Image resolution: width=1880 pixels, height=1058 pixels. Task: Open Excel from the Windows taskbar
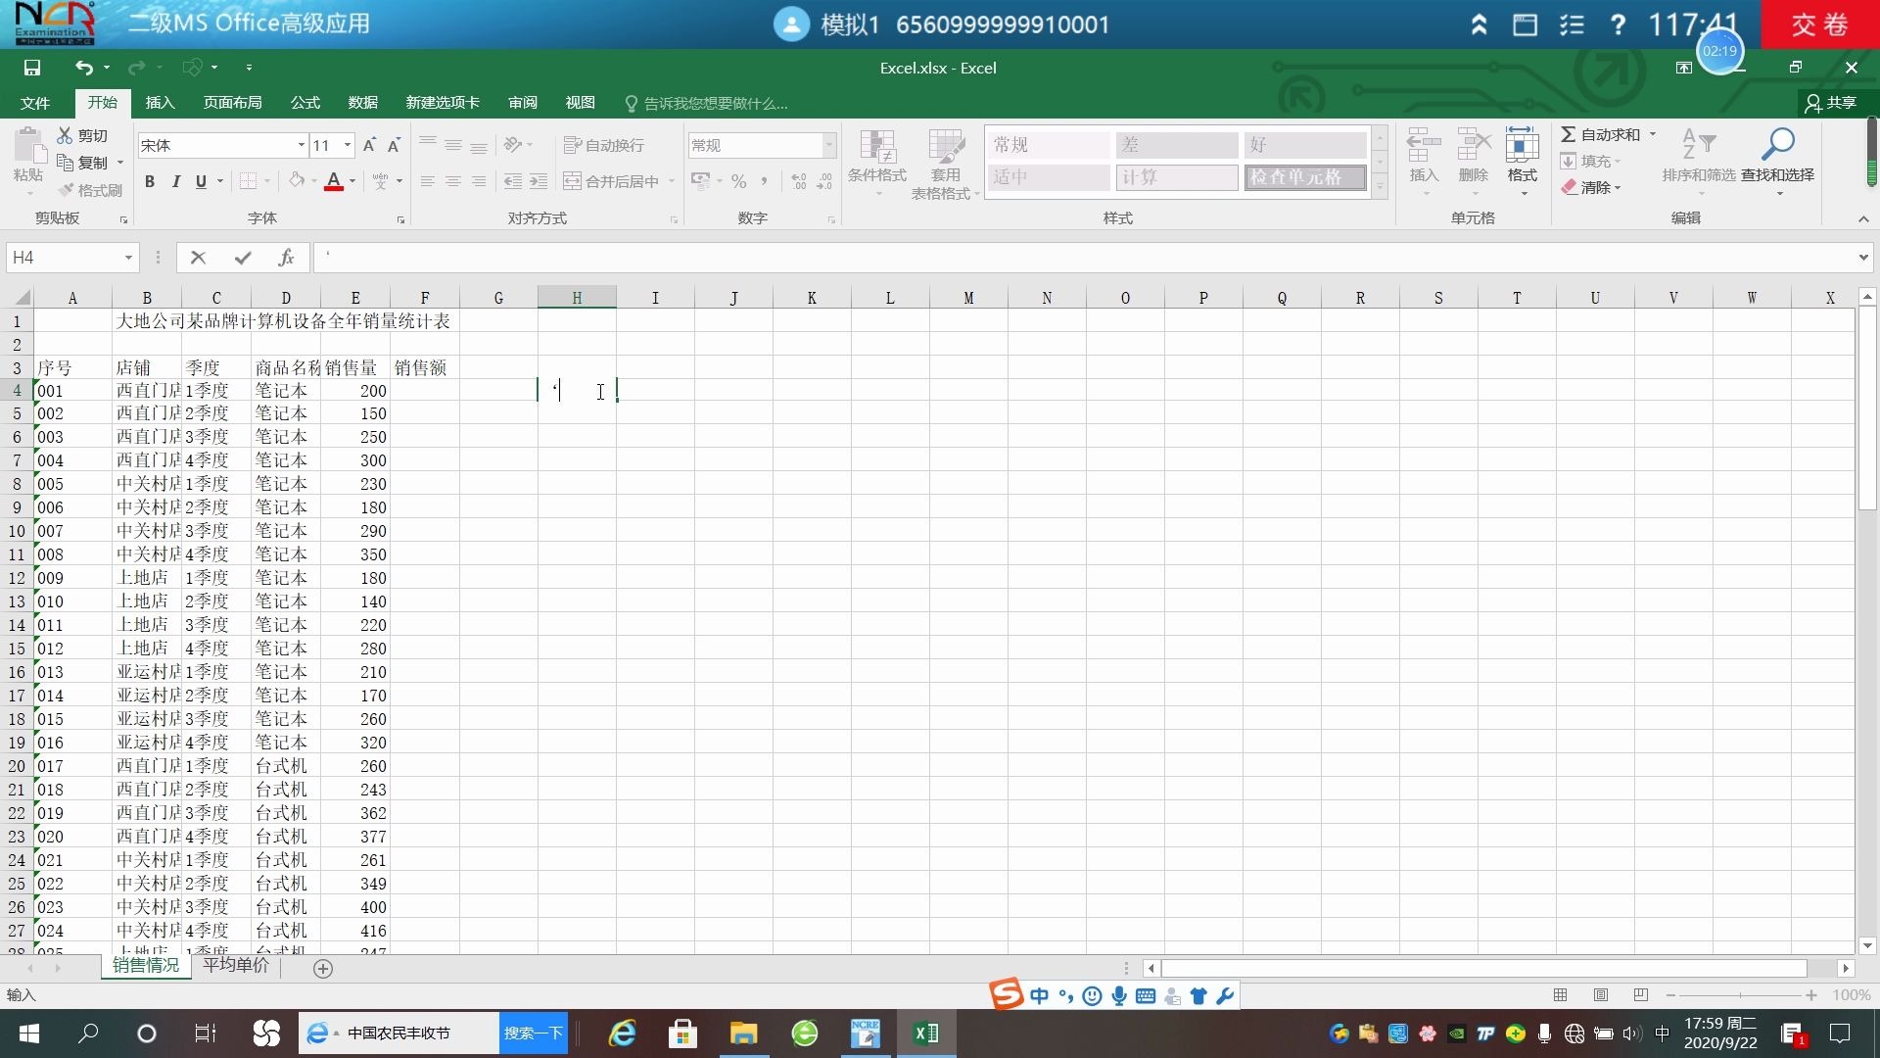[925, 1034]
